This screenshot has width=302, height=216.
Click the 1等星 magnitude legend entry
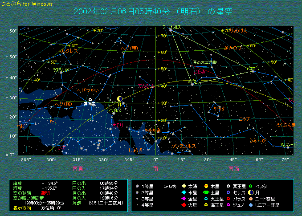point(146,186)
